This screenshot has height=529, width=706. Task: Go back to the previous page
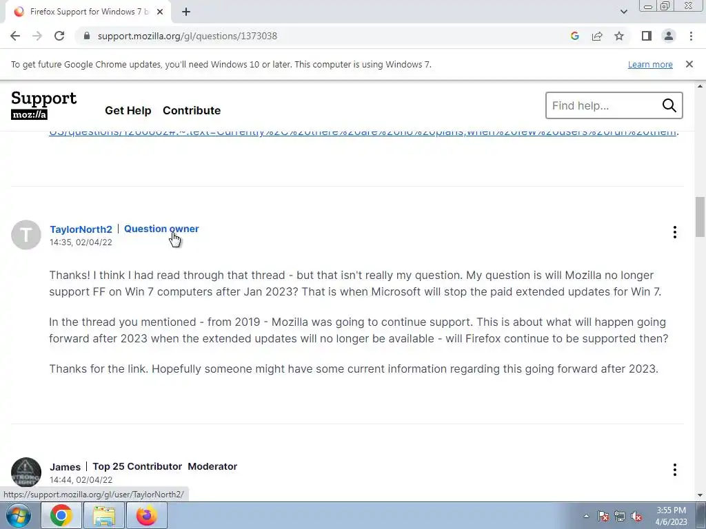tap(15, 36)
